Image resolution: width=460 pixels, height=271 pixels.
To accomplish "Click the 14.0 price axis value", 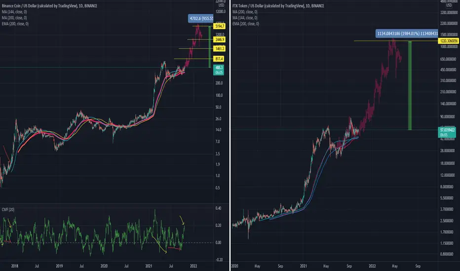I will [219, 130].
